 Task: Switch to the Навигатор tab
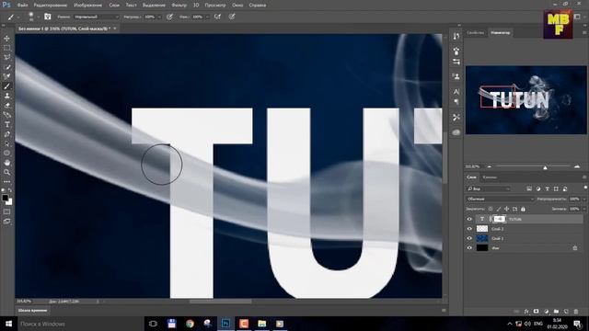[x=501, y=33]
